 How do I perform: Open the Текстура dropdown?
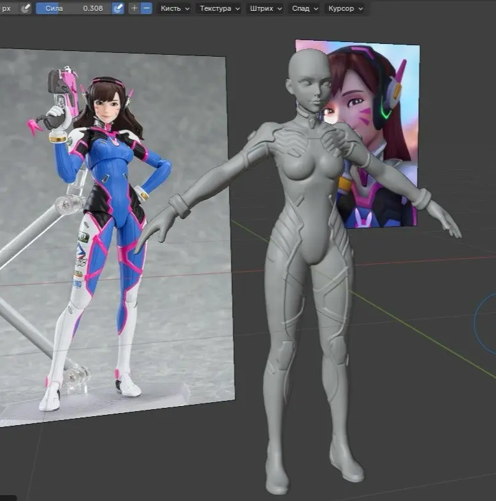(x=219, y=8)
